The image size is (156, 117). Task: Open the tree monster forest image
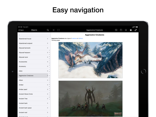(x=90, y=99)
